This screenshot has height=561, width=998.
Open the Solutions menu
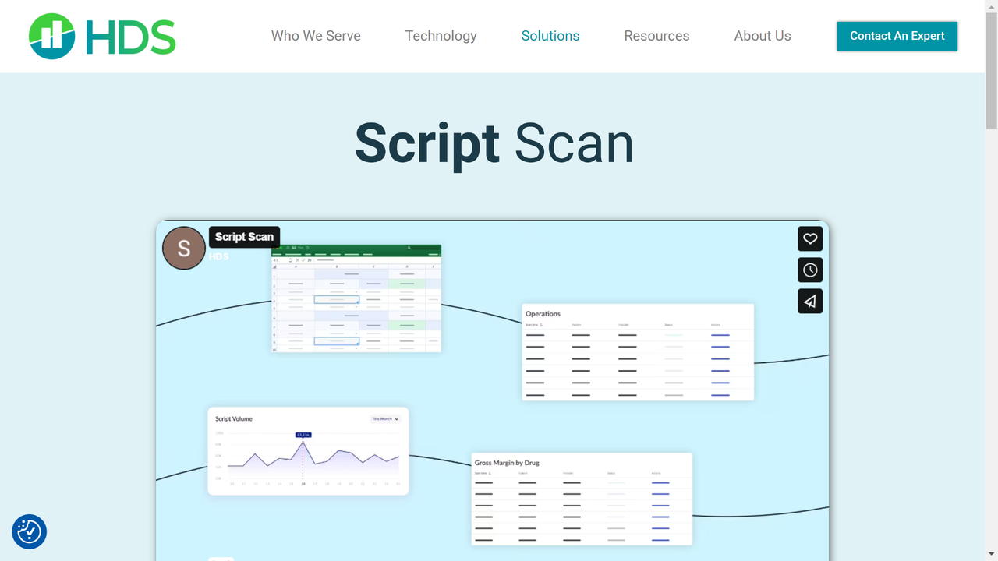pos(550,36)
